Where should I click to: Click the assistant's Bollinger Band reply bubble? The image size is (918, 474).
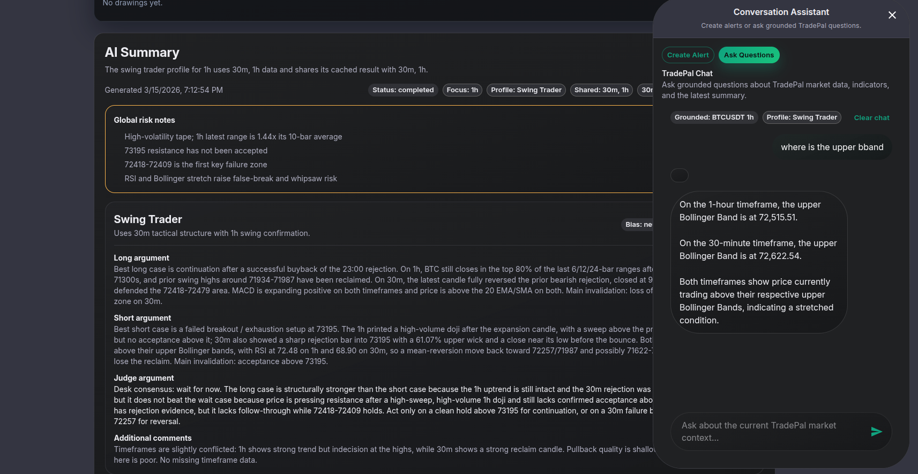coord(758,262)
